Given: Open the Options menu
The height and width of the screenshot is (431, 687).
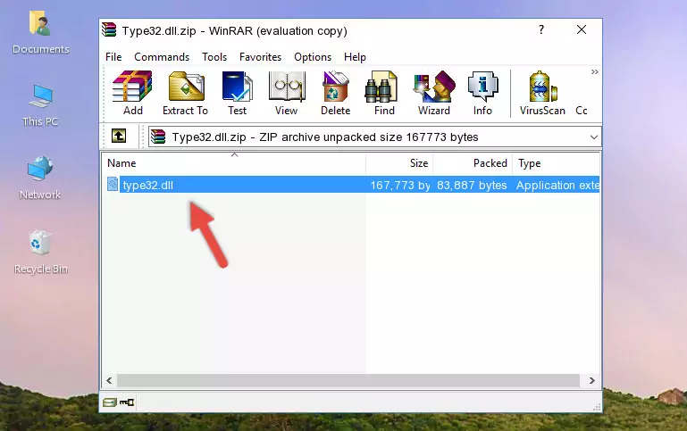Looking at the screenshot, I should pos(313,57).
